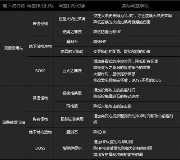Click the line '增加HP恢复的冷却时间'
Screen dimensions: 180x160
(x=113, y=142)
